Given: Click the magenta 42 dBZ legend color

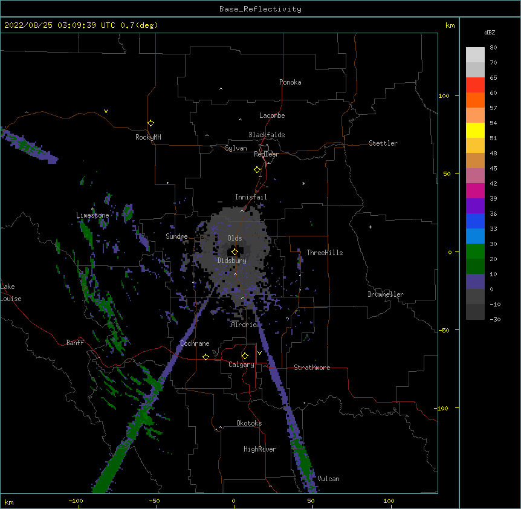Looking at the screenshot, I should coord(475,190).
